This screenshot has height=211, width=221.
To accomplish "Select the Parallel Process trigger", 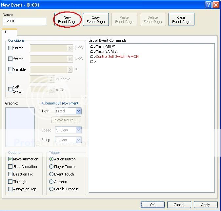I will [51, 189].
